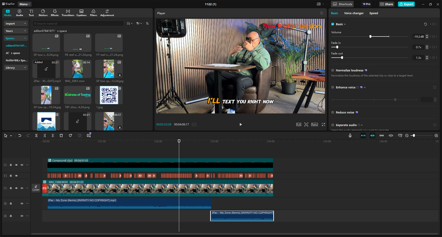
Task: Open the Player panel hamburger menu
Action: click(321, 13)
